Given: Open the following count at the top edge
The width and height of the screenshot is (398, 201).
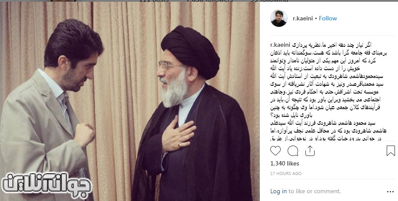Looking at the screenshot, I should [x=269, y=1].
